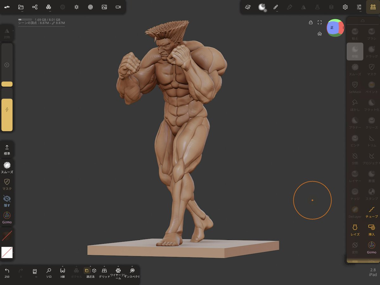Select the ナッジ (Nudge) tool
This screenshot has height=285, width=380.
[355, 194]
